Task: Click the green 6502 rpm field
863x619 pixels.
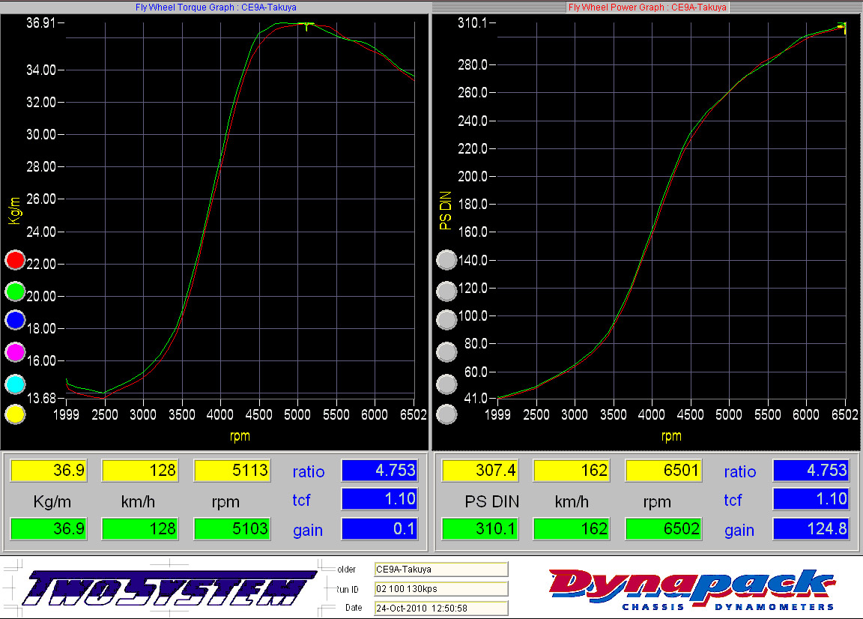Action: coord(664,528)
